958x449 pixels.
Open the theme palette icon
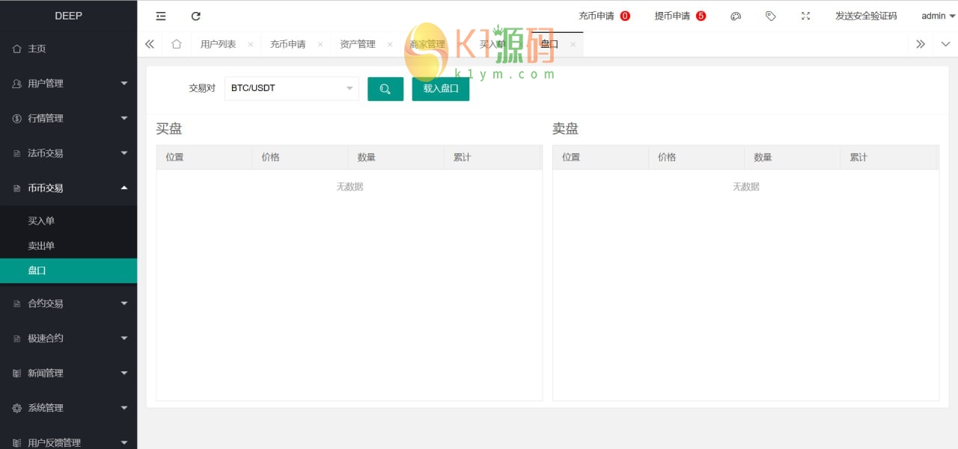tap(736, 16)
